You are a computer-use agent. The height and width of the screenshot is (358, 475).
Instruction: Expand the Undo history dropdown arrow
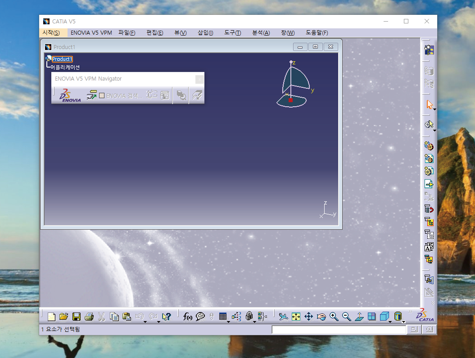click(x=145, y=322)
